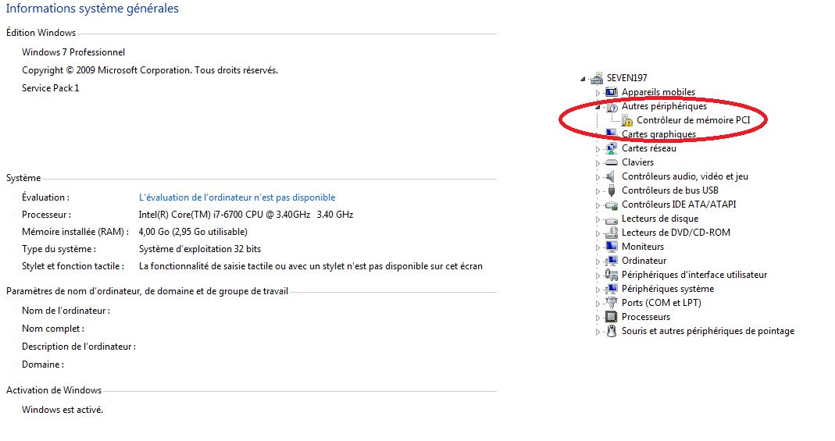Viewport: 835px width, 441px height.
Task: Select the Autres périphériques label
Action: click(x=664, y=106)
